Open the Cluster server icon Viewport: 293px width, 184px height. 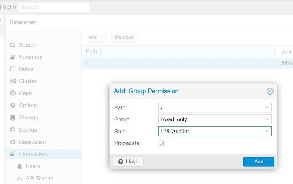[x=12, y=81]
